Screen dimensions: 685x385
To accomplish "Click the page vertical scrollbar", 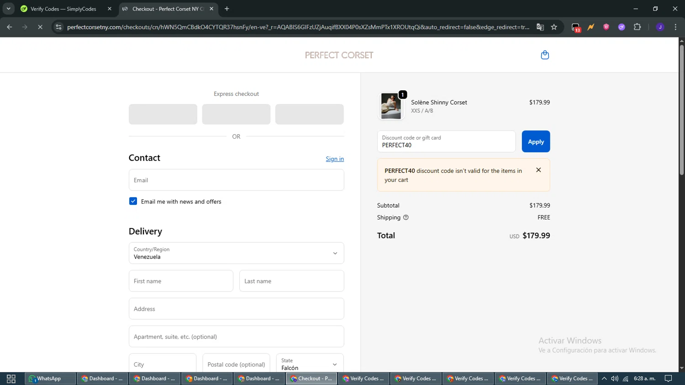I will pos(681,109).
